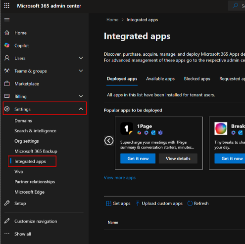Click the Teams badge icon under 1Page

160,133
